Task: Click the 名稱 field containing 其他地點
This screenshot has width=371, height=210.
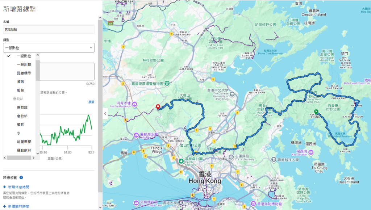Action: click(49, 29)
